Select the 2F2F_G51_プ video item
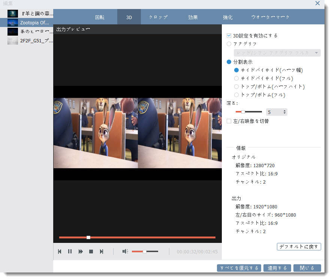Screen dimensions: 332x280 pyautogui.click(x=27, y=40)
